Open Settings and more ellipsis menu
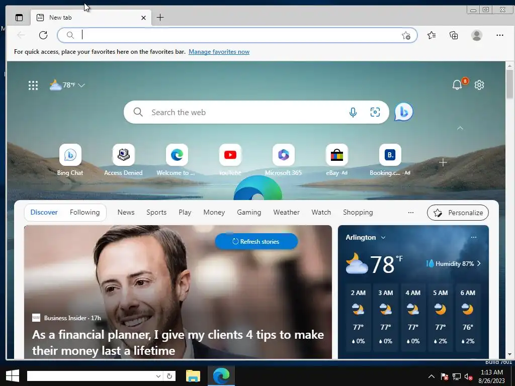Image resolution: width=515 pixels, height=386 pixels. tap(499, 35)
